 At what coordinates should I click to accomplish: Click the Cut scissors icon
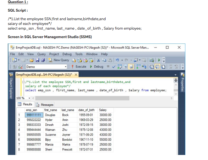click(x=98, y=60)
